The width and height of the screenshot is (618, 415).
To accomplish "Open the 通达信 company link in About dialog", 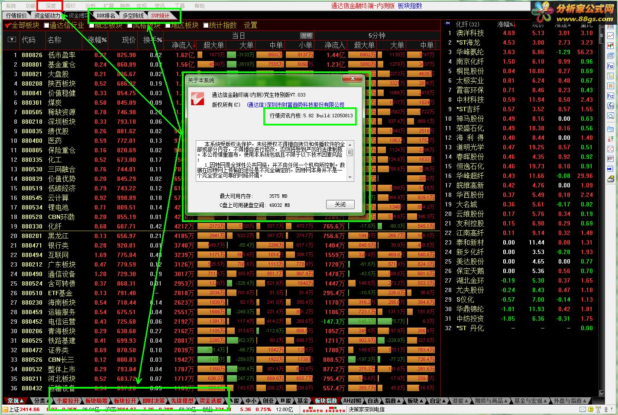I will [296, 105].
